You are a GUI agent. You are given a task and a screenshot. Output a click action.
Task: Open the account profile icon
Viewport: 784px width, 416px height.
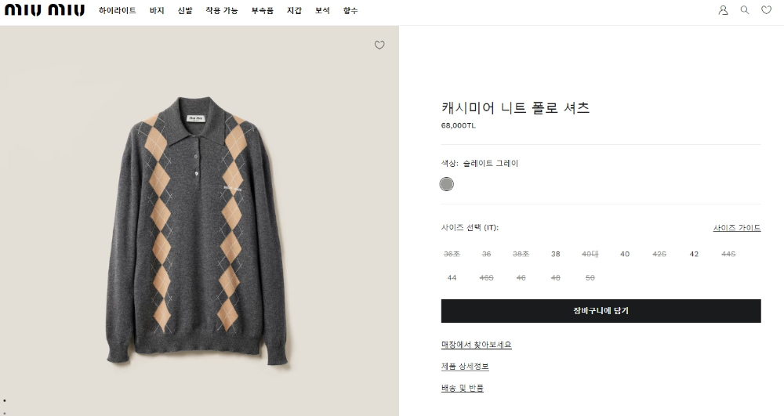[724, 10]
